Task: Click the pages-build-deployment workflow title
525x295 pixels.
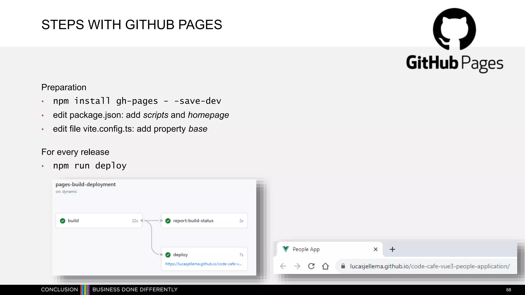Action: pyautogui.click(x=86, y=184)
